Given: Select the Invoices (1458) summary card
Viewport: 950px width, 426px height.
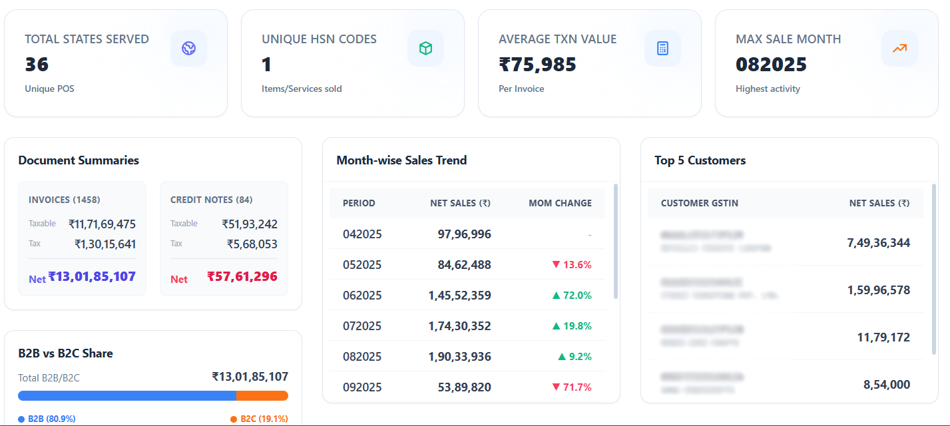Looking at the screenshot, I should click(x=82, y=238).
